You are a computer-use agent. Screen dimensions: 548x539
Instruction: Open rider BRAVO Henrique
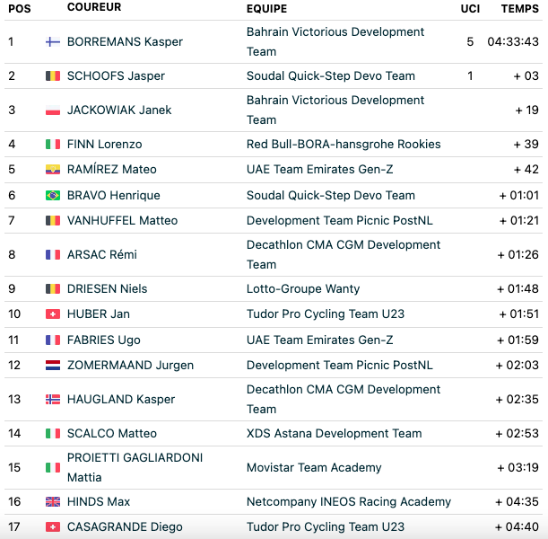point(114,195)
